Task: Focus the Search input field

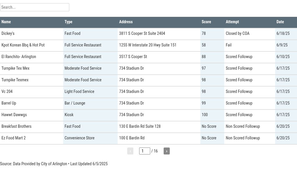Action: [x=35, y=7]
